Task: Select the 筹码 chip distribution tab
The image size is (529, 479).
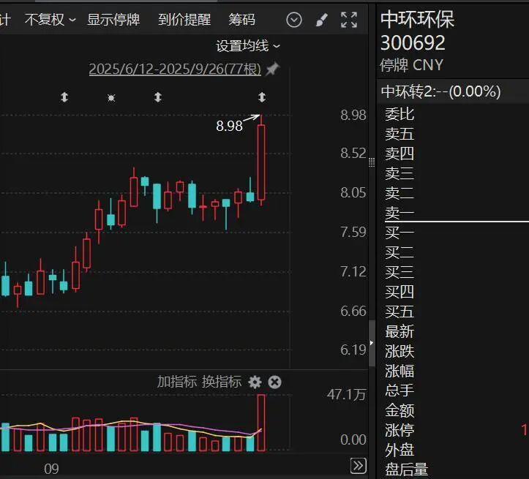Action: (242, 20)
